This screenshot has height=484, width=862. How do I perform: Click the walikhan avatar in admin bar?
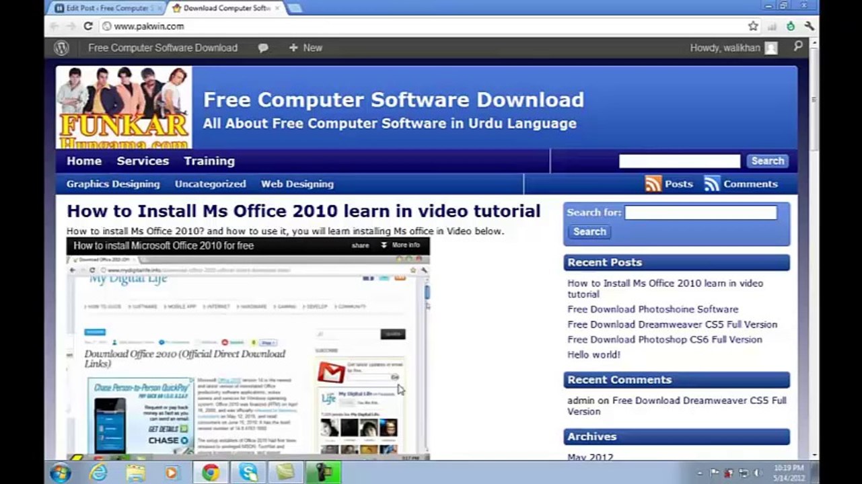point(771,48)
